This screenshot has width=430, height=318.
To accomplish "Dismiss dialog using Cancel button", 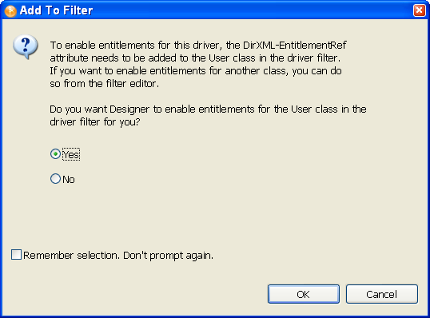I will (382, 294).
